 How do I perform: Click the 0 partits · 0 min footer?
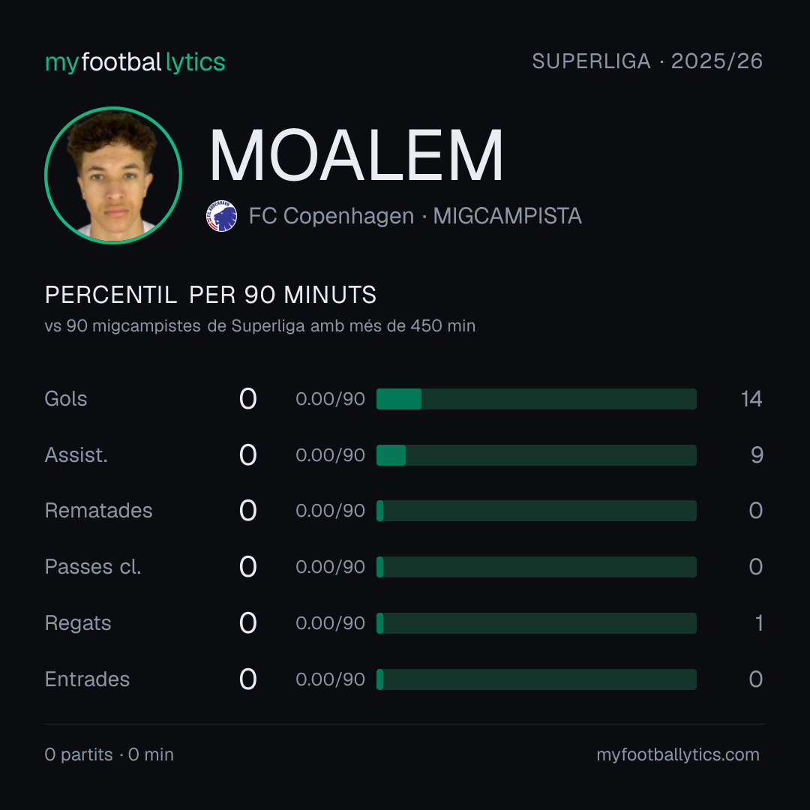tap(109, 754)
